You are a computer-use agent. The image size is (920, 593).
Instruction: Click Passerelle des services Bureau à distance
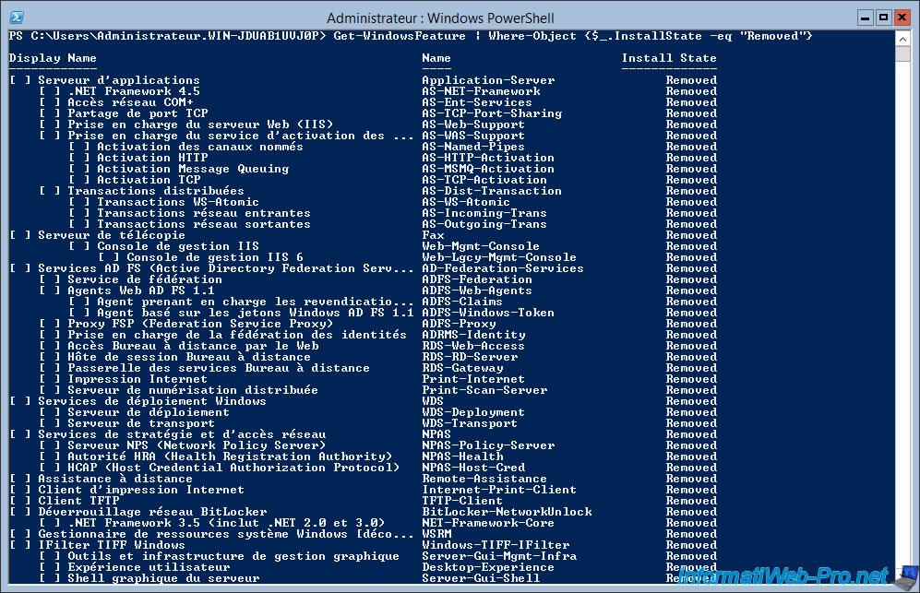pos(219,368)
